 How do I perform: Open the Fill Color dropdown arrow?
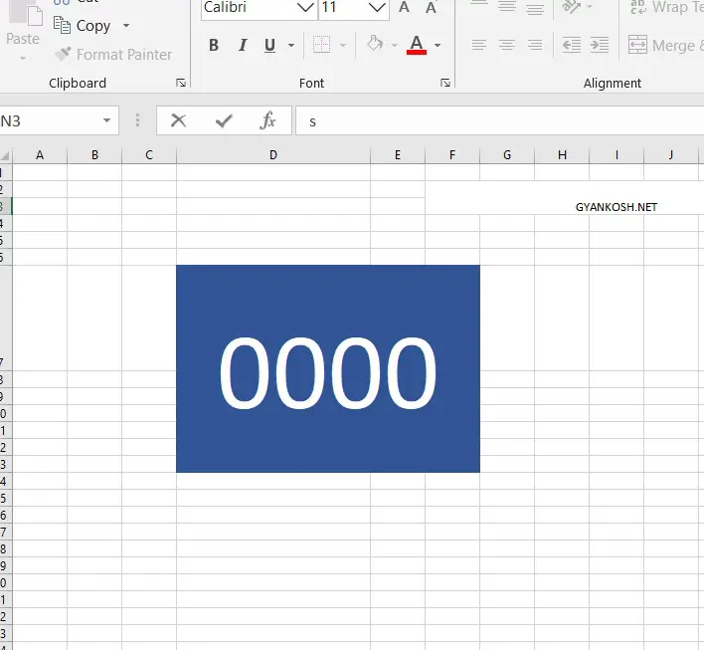point(395,45)
